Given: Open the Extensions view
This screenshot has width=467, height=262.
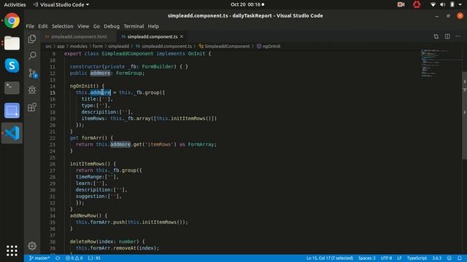Looking at the screenshot, I should (32, 107).
